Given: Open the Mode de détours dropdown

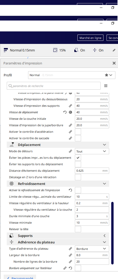Looking at the screenshot, I should tap(92, 151).
